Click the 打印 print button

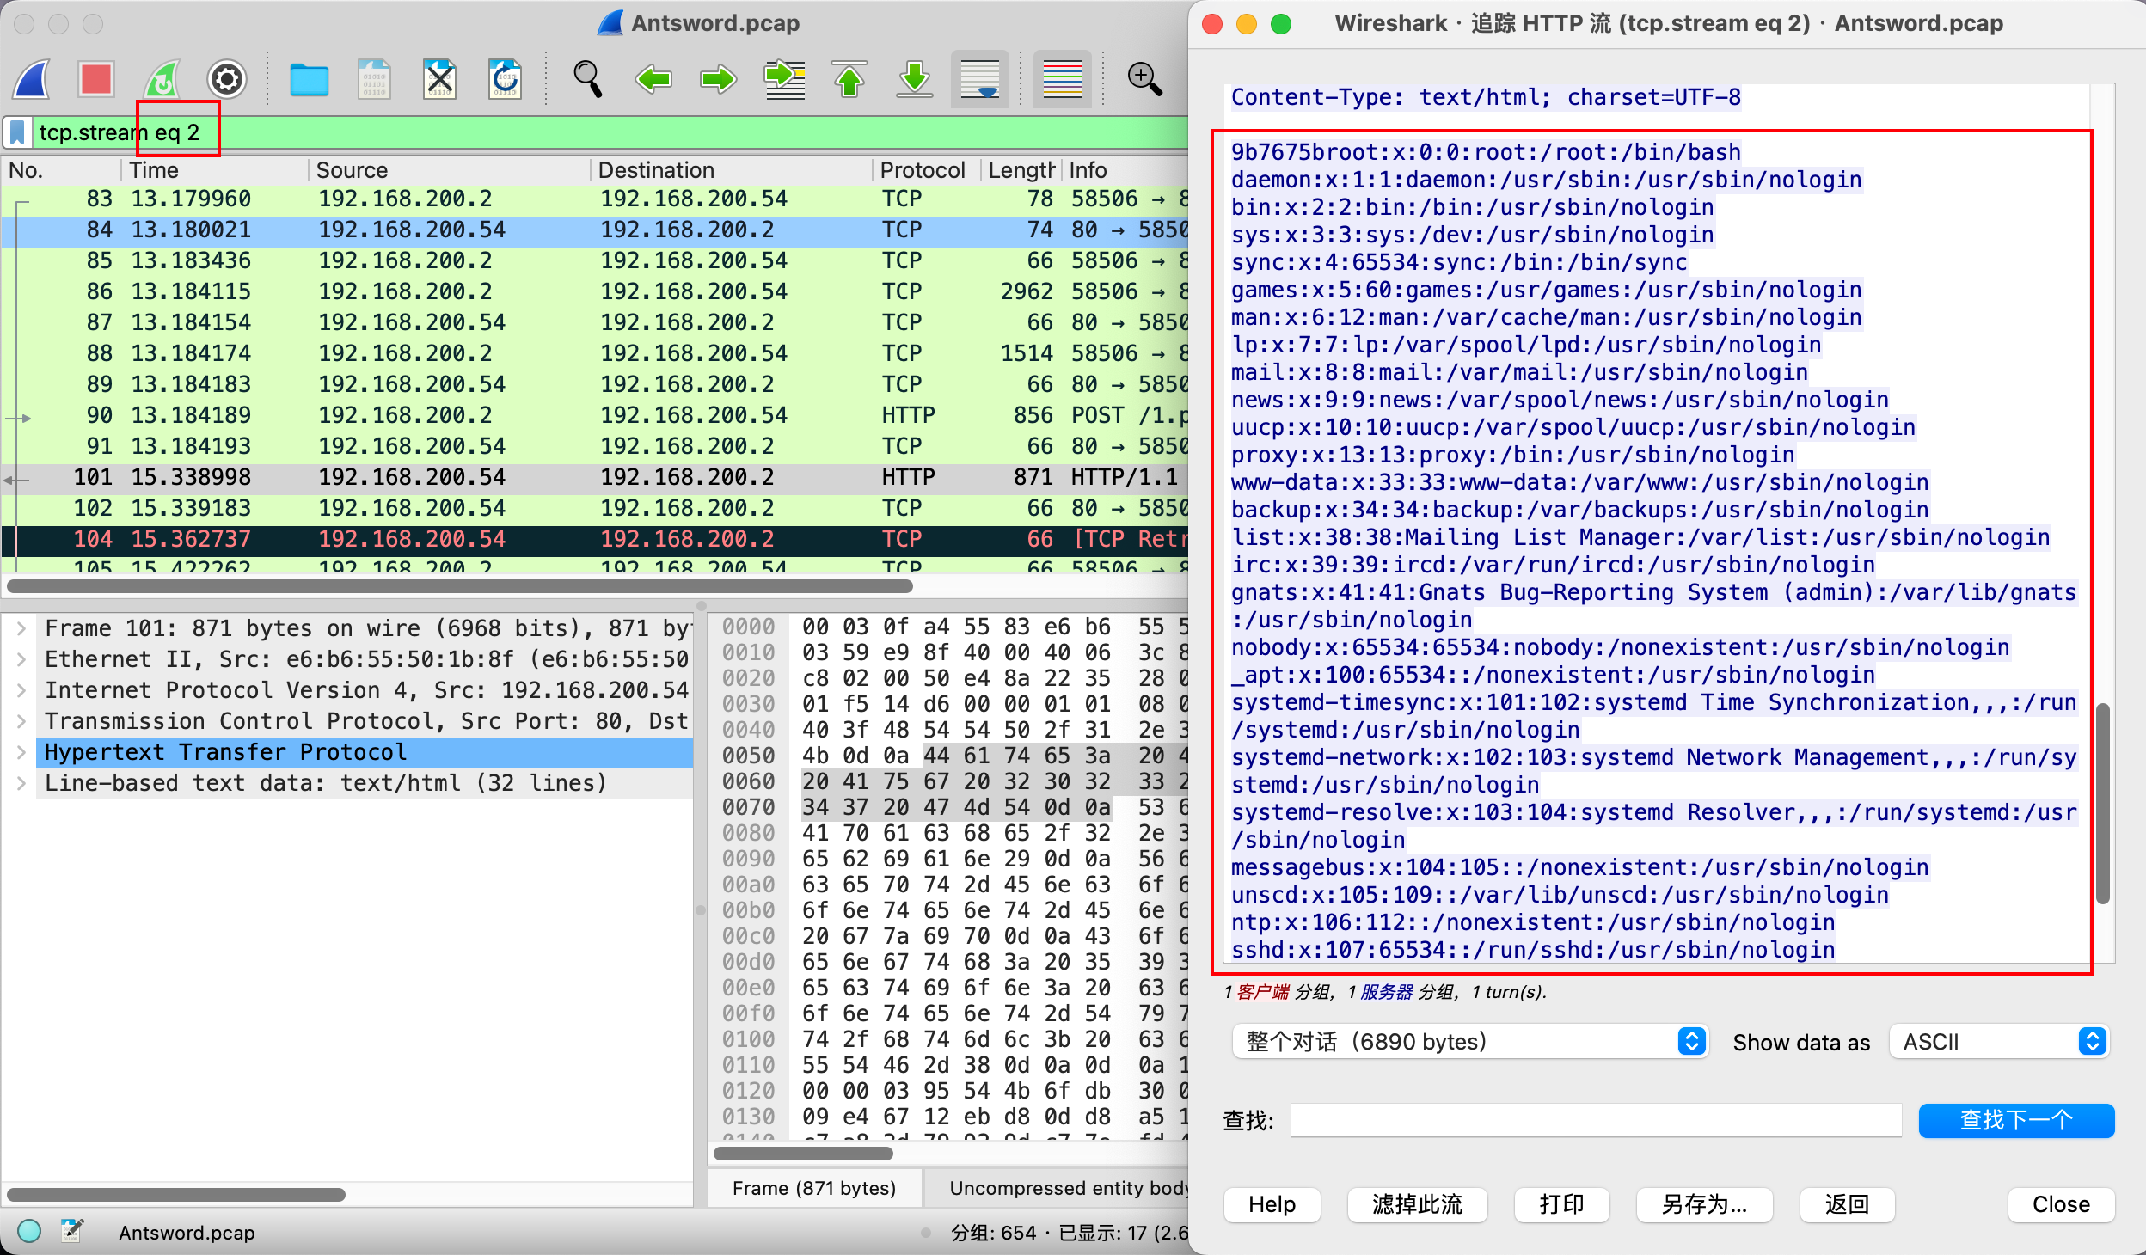(x=1561, y=1204)
